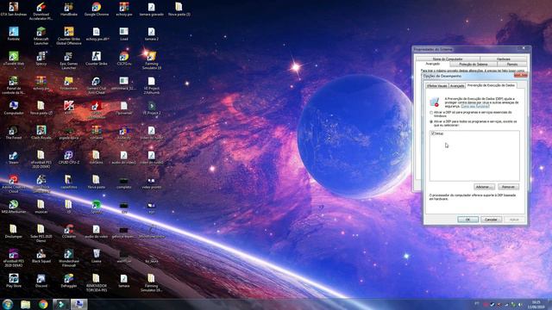Select Prevenção de Execução de Dados tab

(x=491, y=85)
